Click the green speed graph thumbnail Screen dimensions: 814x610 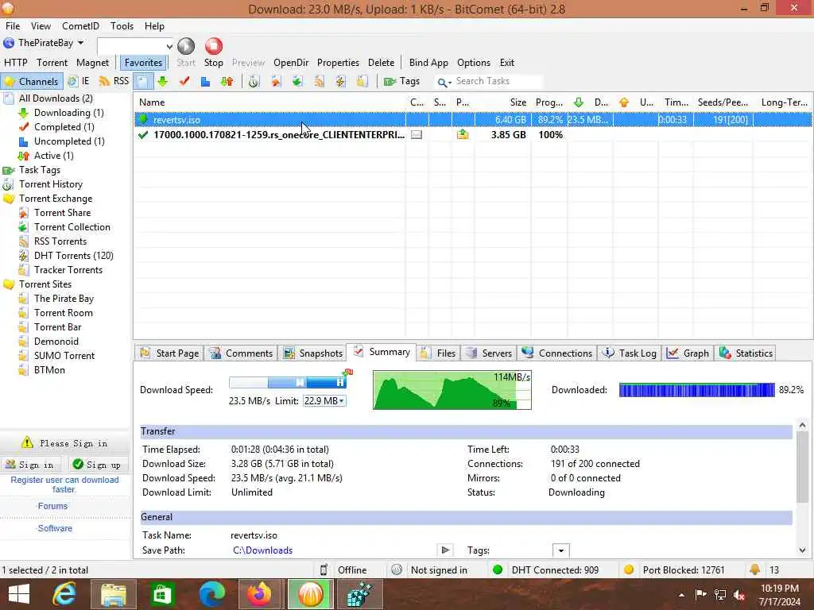pyautogui.click(x=452, y=390)
